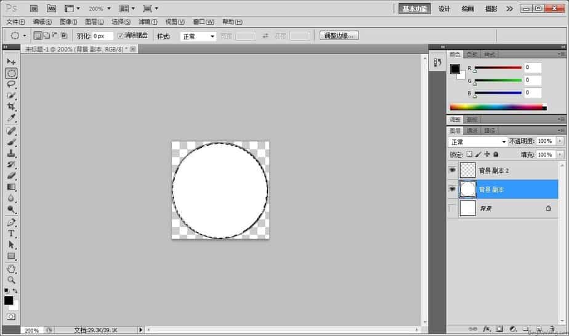569x336 pixels.
Task: Launch Bridge from the top bar
Action: click(x=34, y=9)
